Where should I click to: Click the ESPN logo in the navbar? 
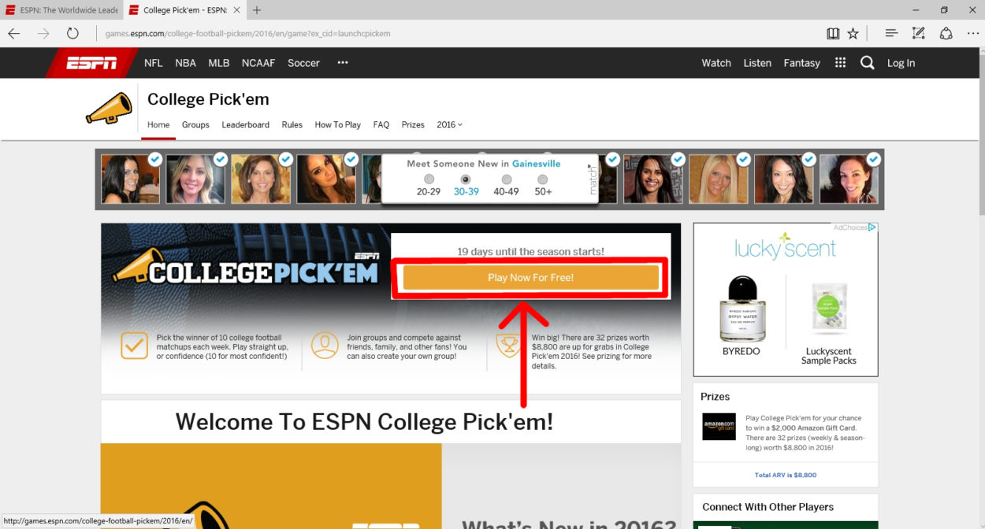(91, 63)
